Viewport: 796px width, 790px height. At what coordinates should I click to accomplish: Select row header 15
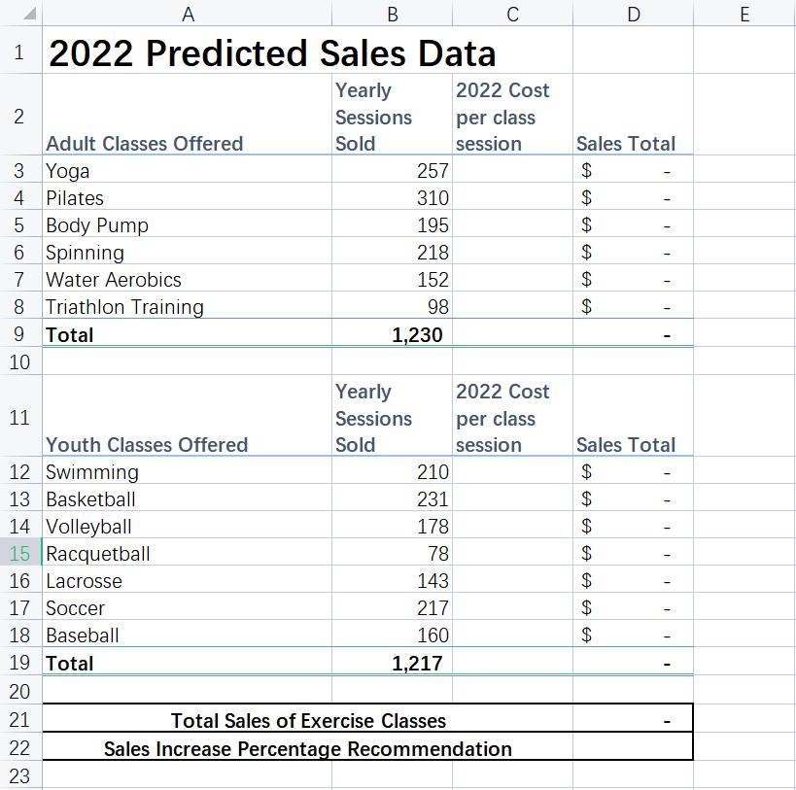point(17,554)
